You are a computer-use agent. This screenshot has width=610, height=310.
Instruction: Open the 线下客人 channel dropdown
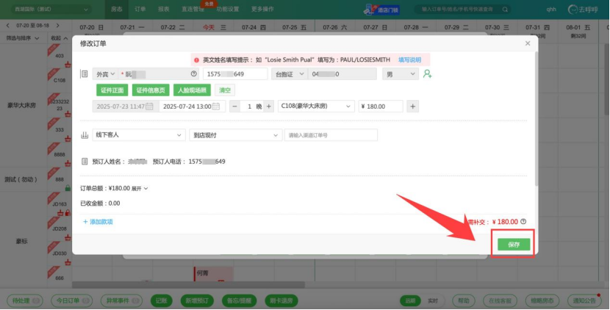tap(140, 135)
